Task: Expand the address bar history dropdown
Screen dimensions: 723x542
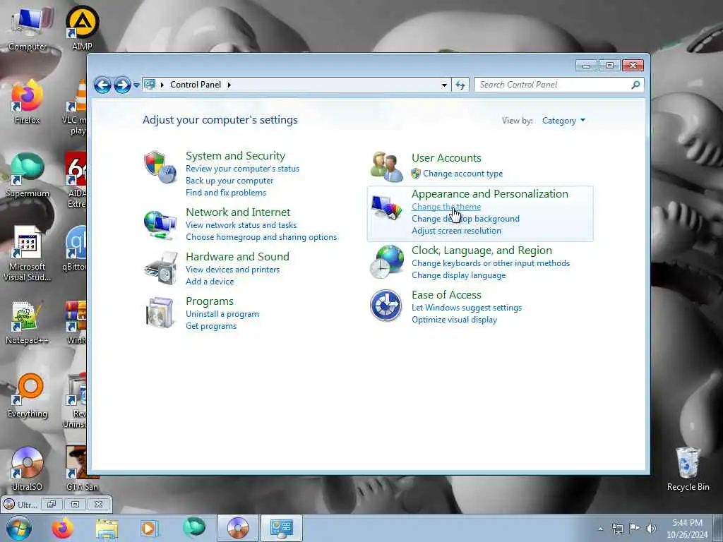Action: [444, 85]
